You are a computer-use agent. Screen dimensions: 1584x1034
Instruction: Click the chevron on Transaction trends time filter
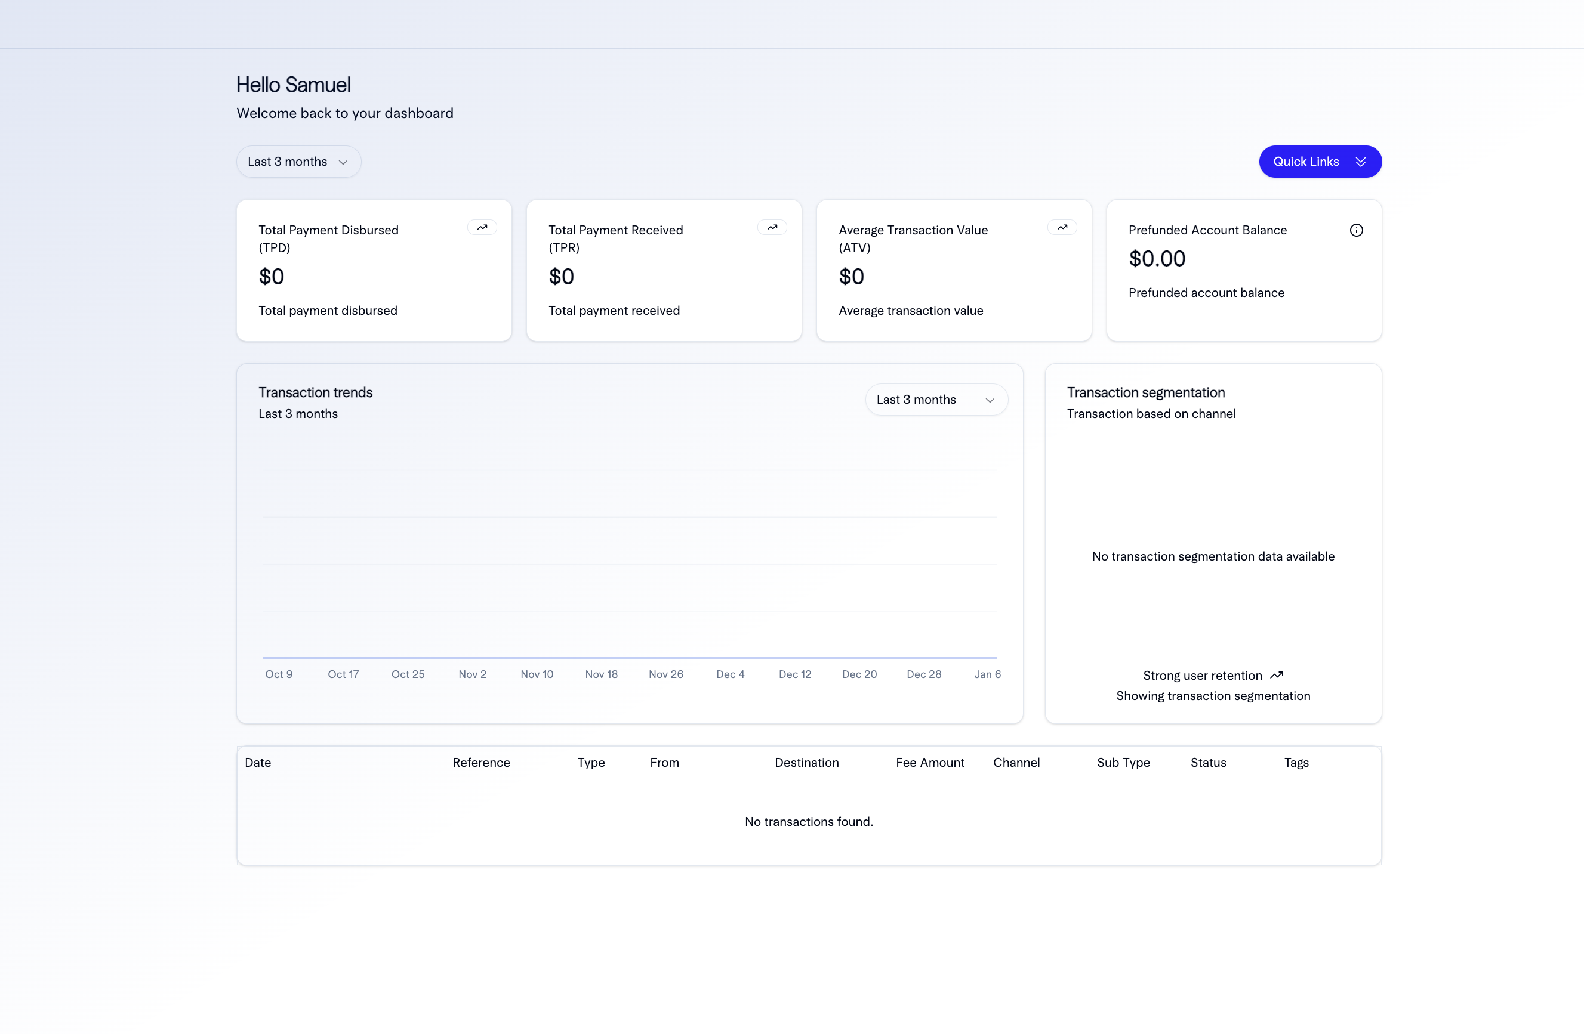(990, 399)
